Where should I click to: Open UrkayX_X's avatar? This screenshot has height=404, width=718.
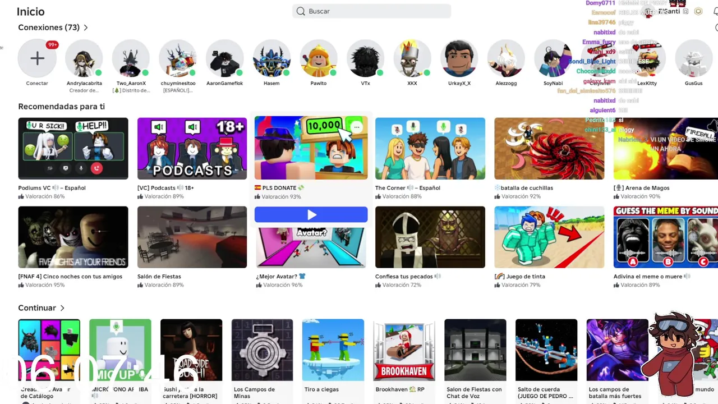(x=459, y=58)
